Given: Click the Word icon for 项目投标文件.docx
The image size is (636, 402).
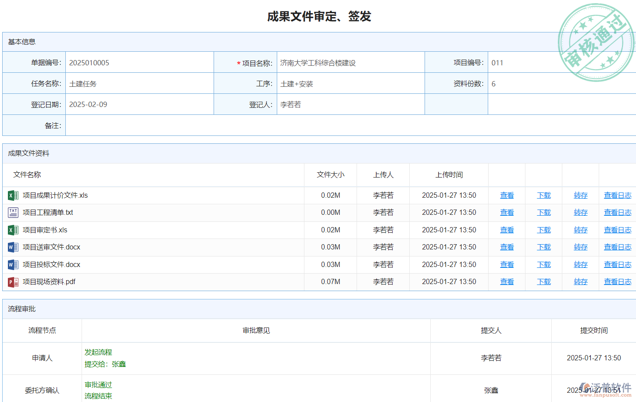Looking at the screenshot, I should (x=13, y=265).
